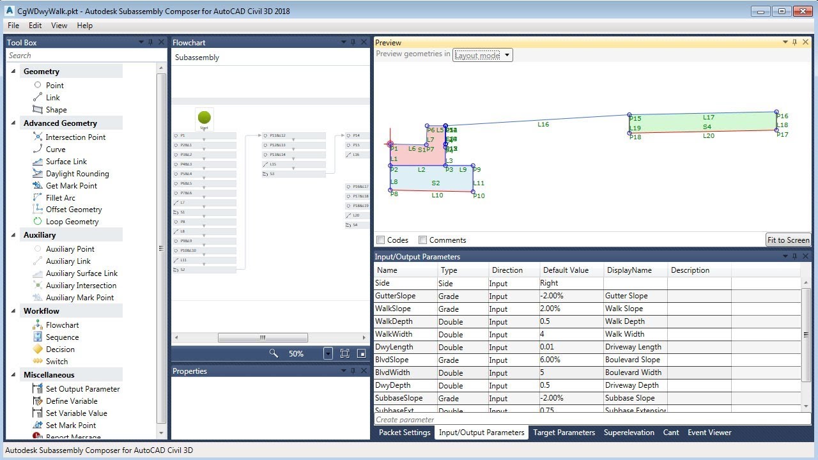Select the Get Mark Point icon

coord(38,185)
